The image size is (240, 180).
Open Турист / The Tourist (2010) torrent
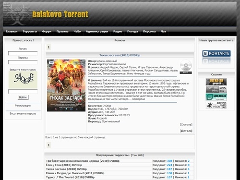point(70,177)
